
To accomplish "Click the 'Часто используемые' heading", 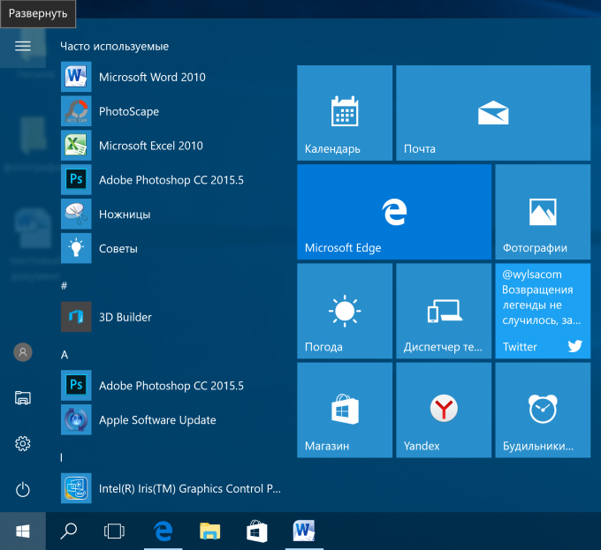I will (114, 46).
